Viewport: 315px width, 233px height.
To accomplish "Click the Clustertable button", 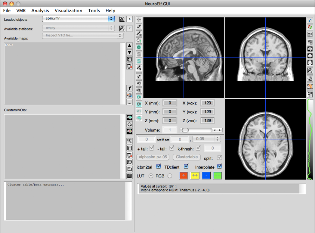I will pos(187,157).
